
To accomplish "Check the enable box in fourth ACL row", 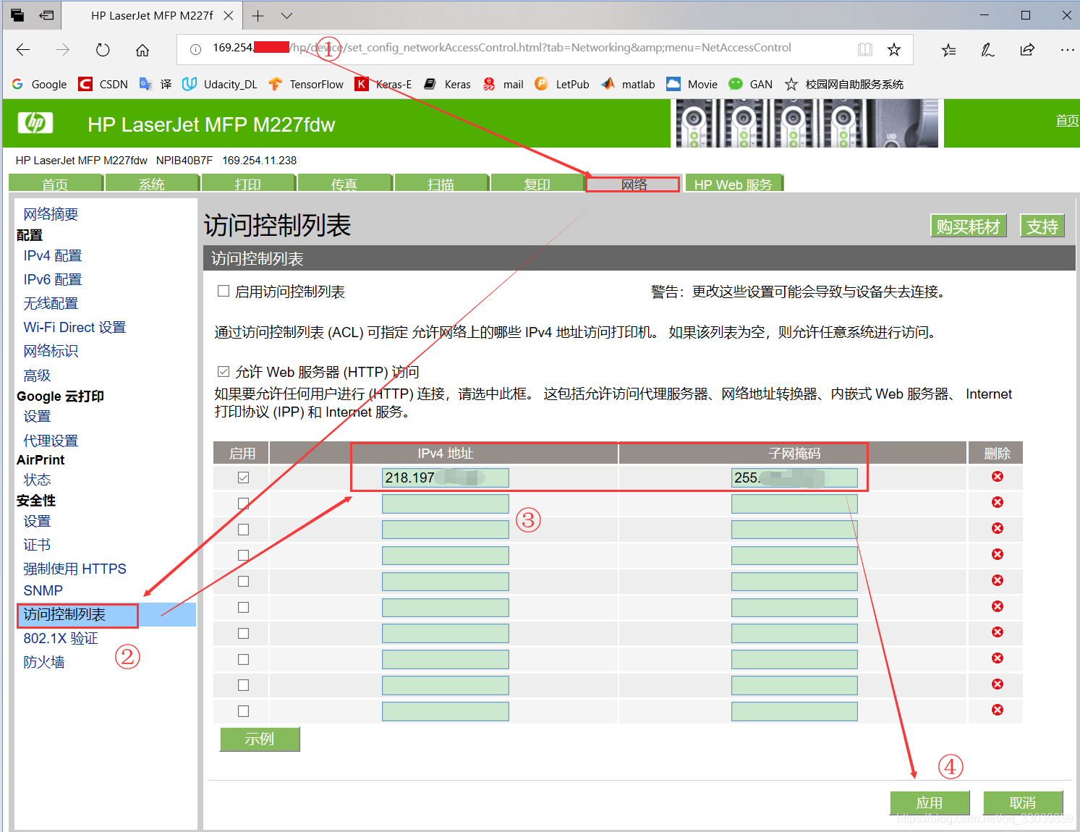I will tap(243, 556).
